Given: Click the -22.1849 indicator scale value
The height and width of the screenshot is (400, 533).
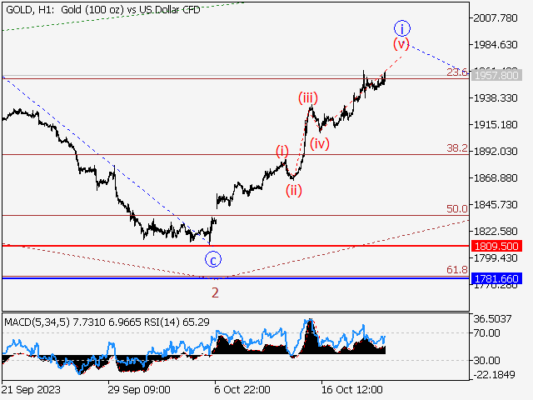Looking at the screenshot, I should click(x=494, y=374).
